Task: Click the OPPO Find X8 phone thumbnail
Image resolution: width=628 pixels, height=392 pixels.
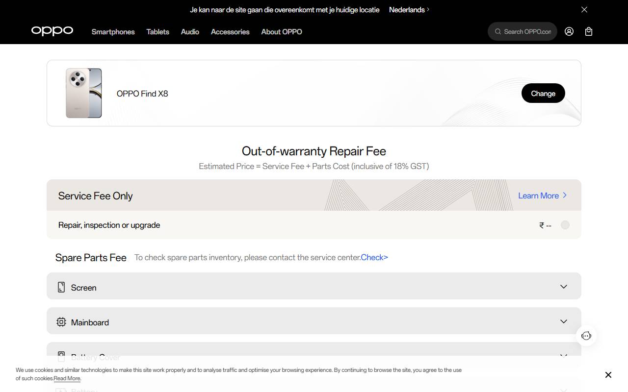Action: click(83, 93)
